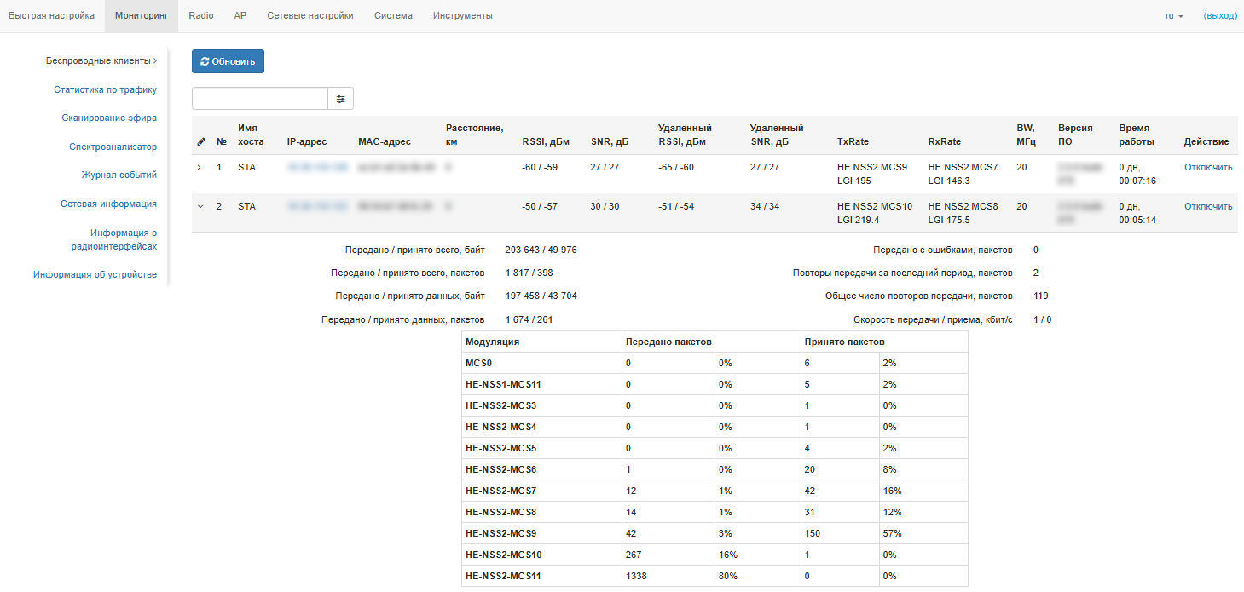Collapse details for client row 2

pyautogui.click(x=200, y=206)
